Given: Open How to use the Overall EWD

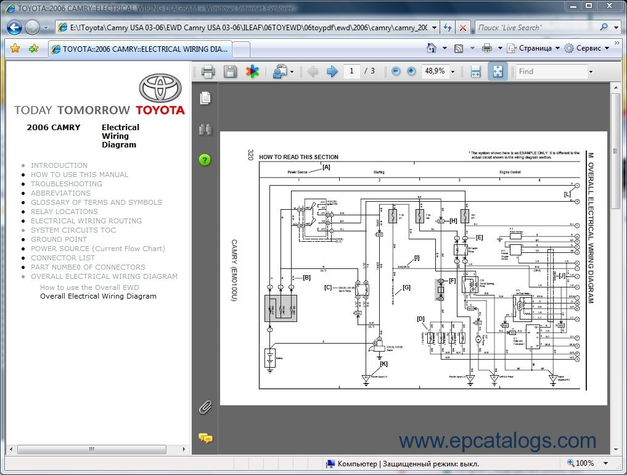Looking at the screenshot, I should (89, 287).
